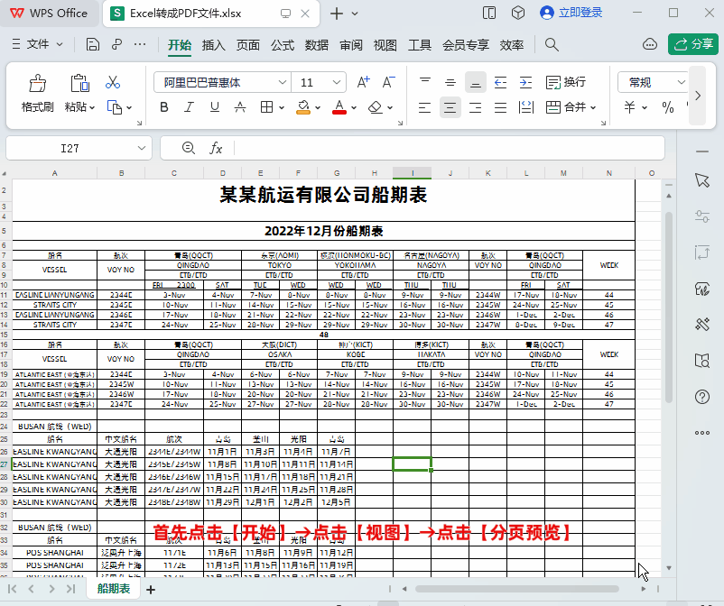
Task: Click the fill color bucket swatch
Action: coord(303,107)
